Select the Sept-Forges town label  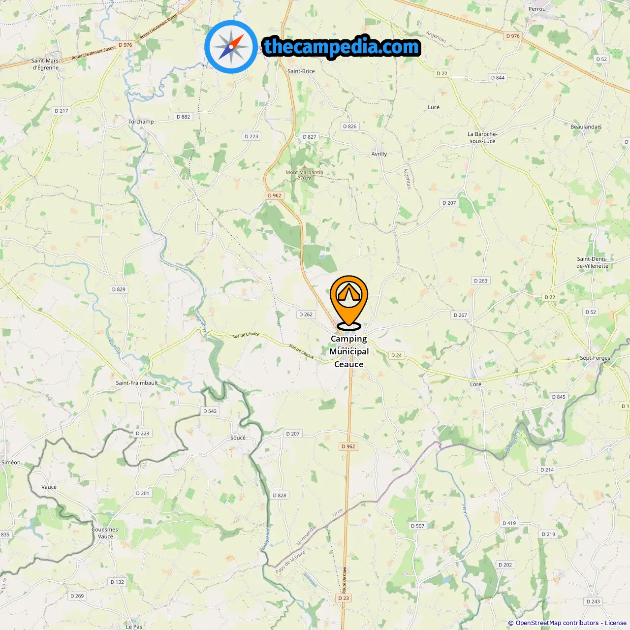tap(595, 358)
